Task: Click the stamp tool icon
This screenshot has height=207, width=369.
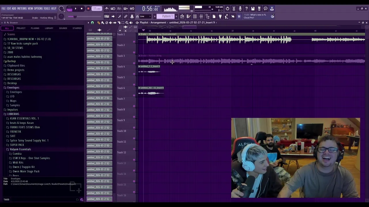Action: tap(132, 16)
